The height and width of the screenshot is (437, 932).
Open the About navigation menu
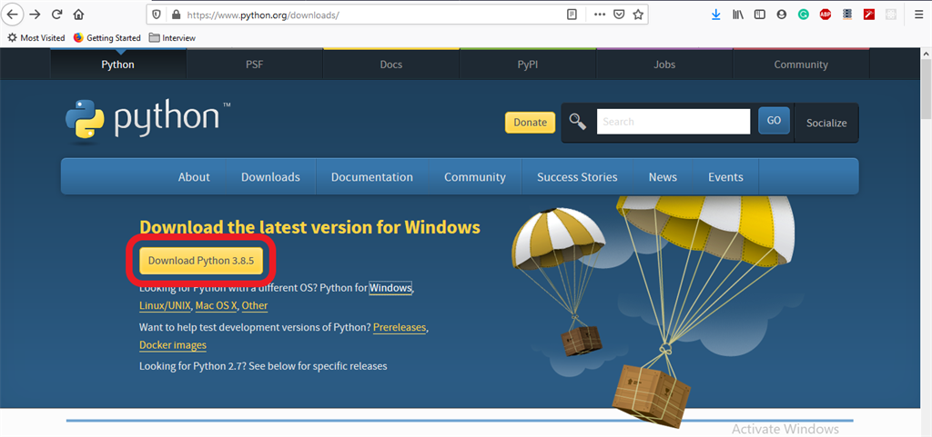pyautogui.click(x=194, y=176)
